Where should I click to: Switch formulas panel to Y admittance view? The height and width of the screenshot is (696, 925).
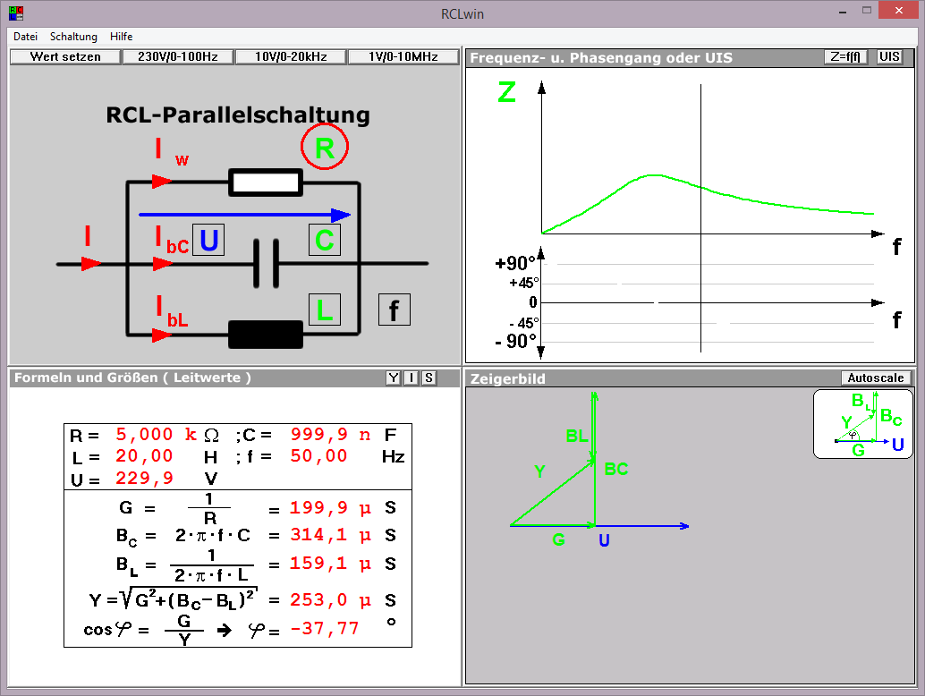pos(393,378)
